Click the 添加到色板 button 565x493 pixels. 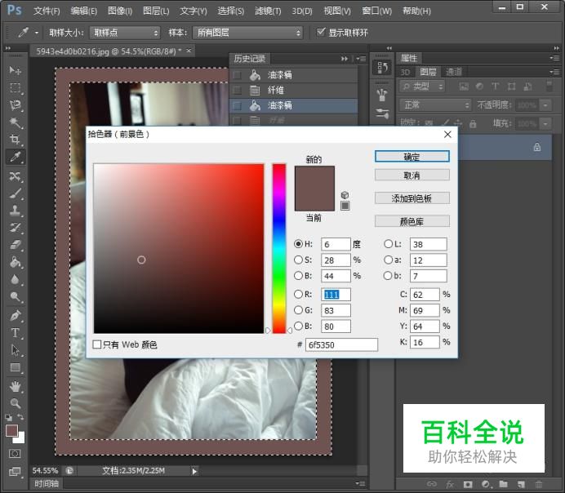(x=412, y=198)
